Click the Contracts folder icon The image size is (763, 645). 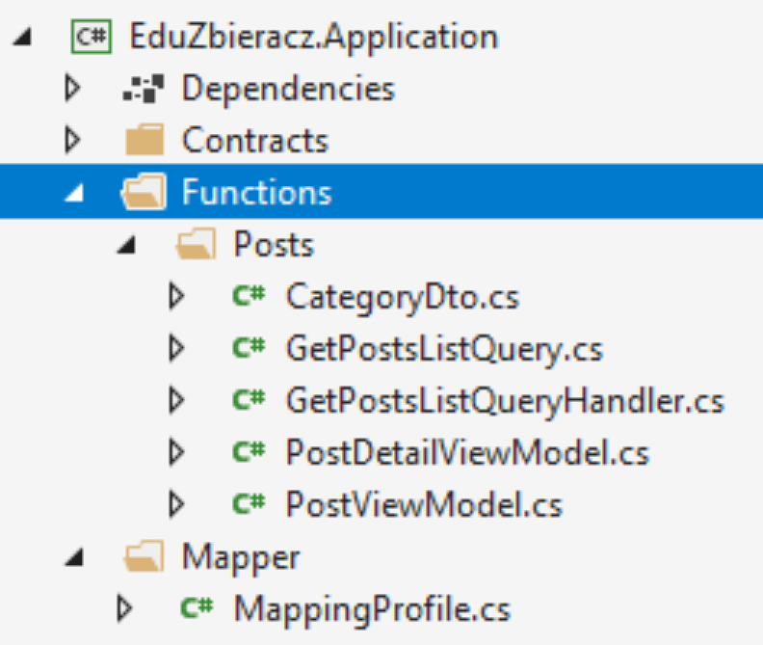tap(145, 140)
